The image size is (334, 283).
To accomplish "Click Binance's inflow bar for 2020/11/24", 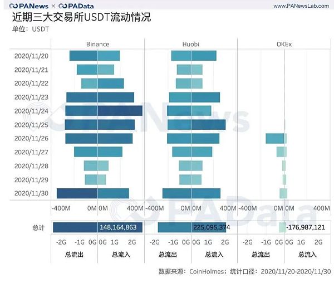I will pyautogui.click(x=120, y=111).
